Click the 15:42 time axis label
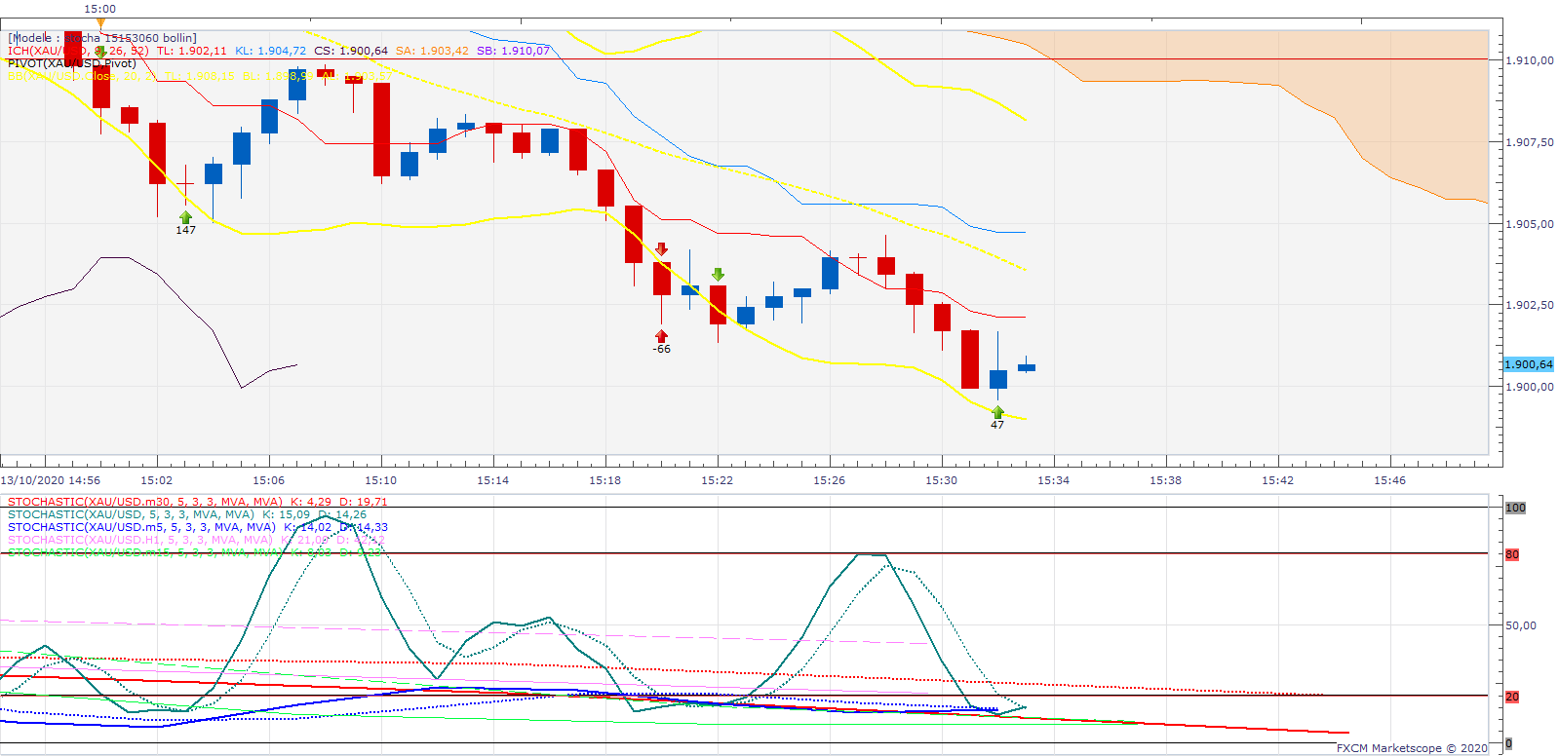This screenshot has height=756, width=1559. pos(1278,480)
